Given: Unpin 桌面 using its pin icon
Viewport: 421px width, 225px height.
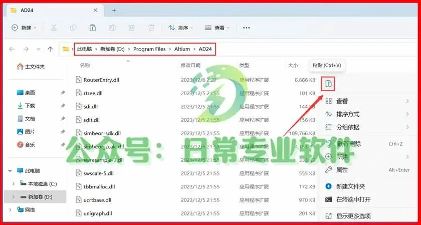Looking at the screenshot, I should (x=63, y=93).
